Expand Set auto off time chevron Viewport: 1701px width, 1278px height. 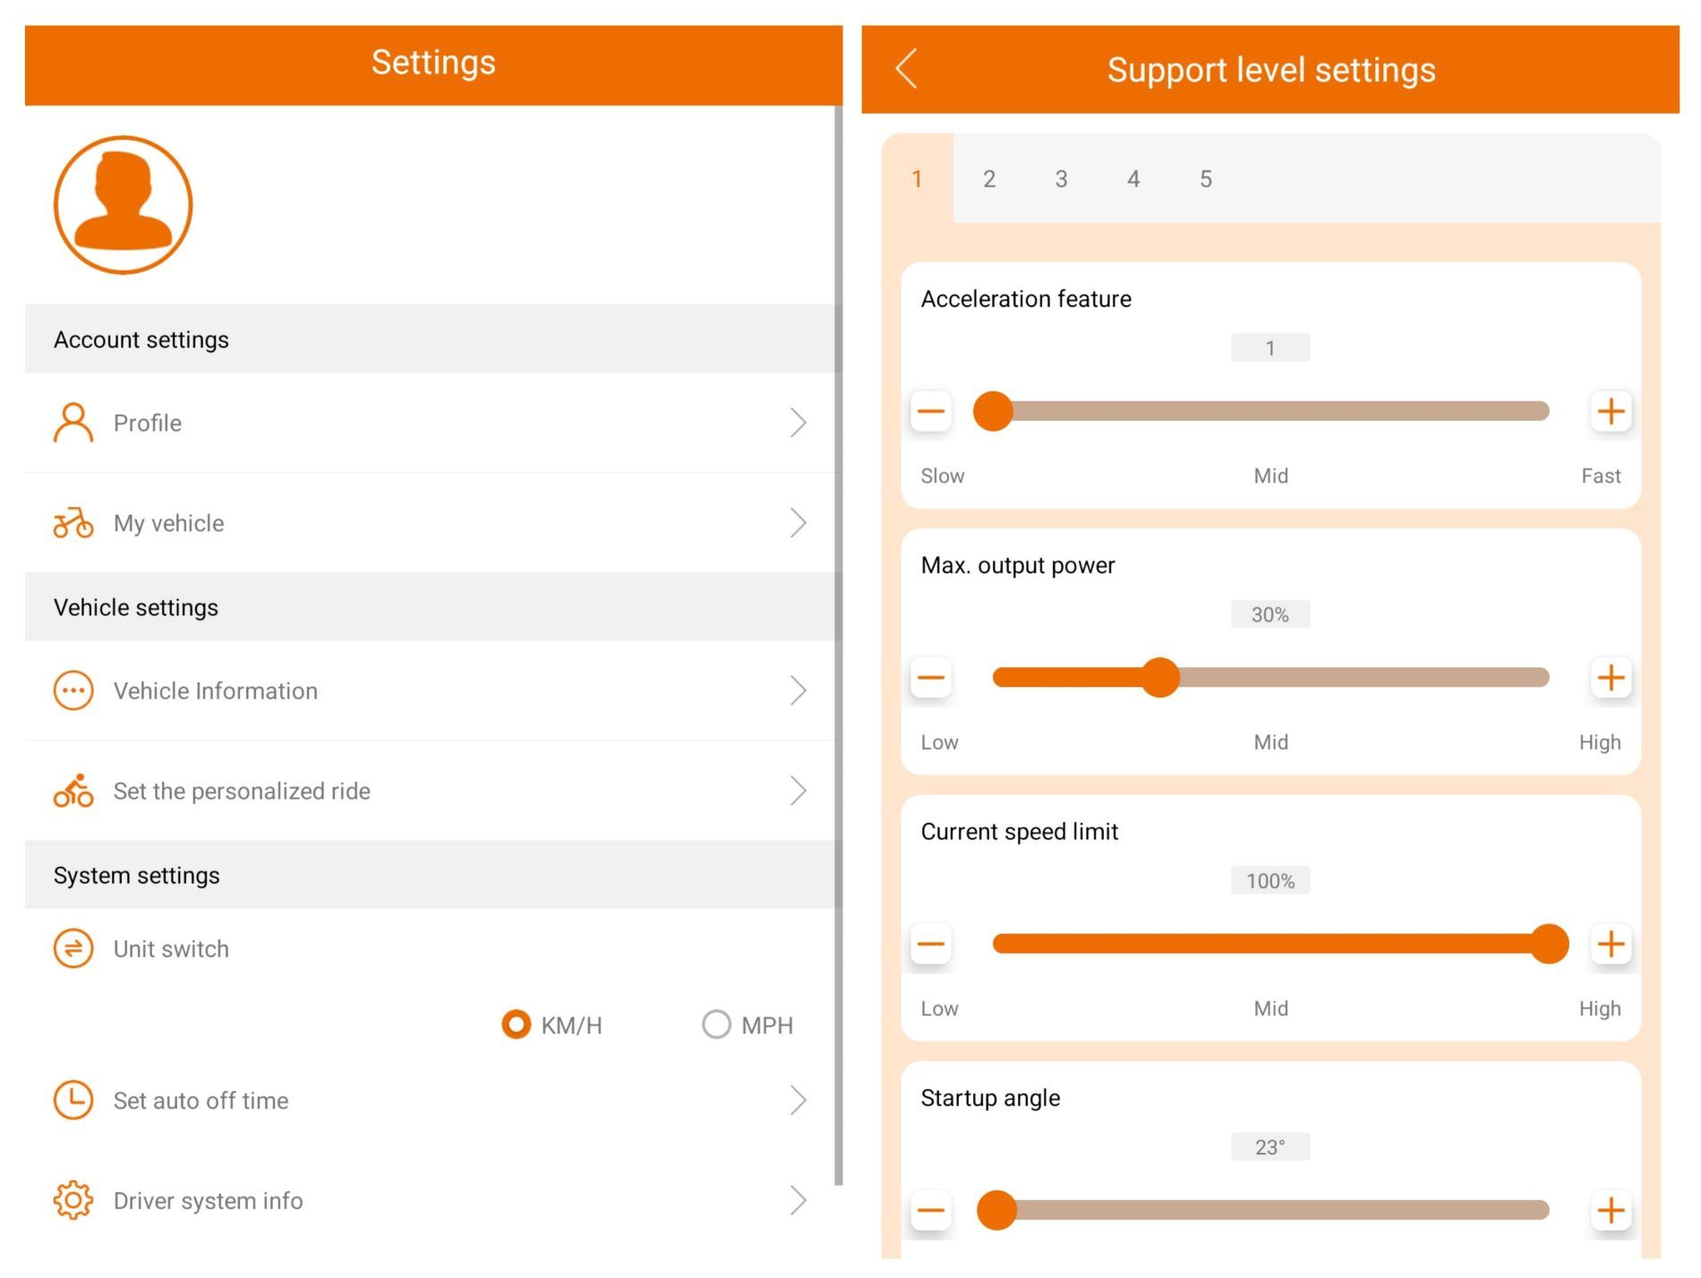click(x=799, y=1100)
